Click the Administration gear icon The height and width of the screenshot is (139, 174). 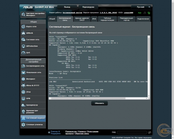click(23, 111)
